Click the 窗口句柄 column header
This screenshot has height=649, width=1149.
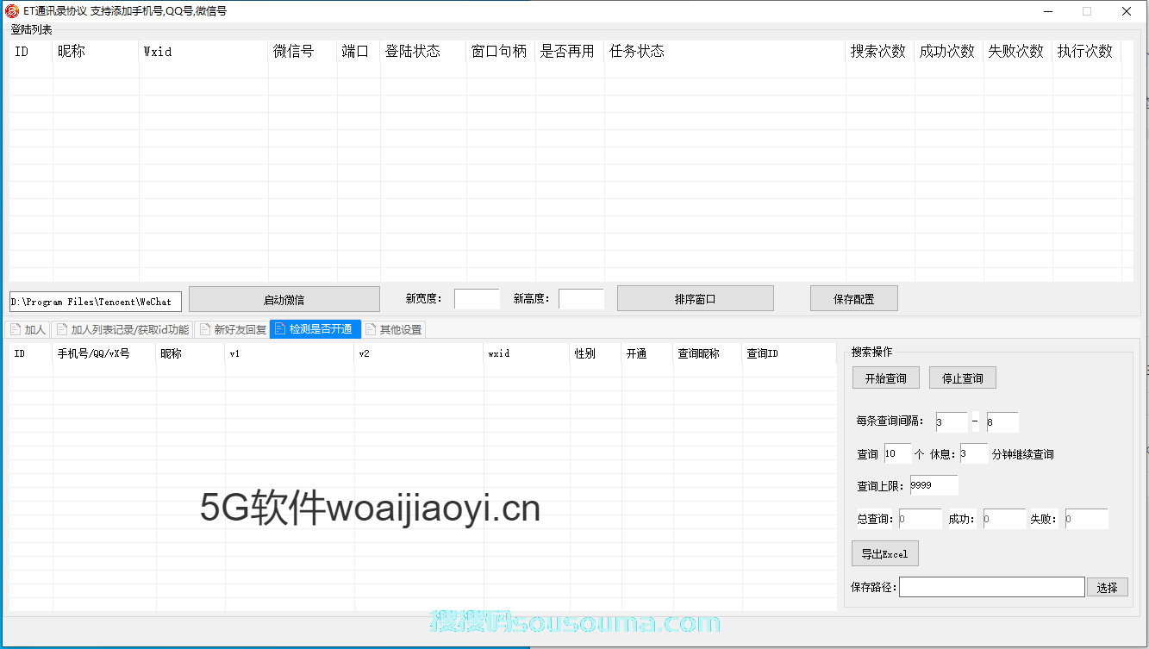tap(501, 51)
